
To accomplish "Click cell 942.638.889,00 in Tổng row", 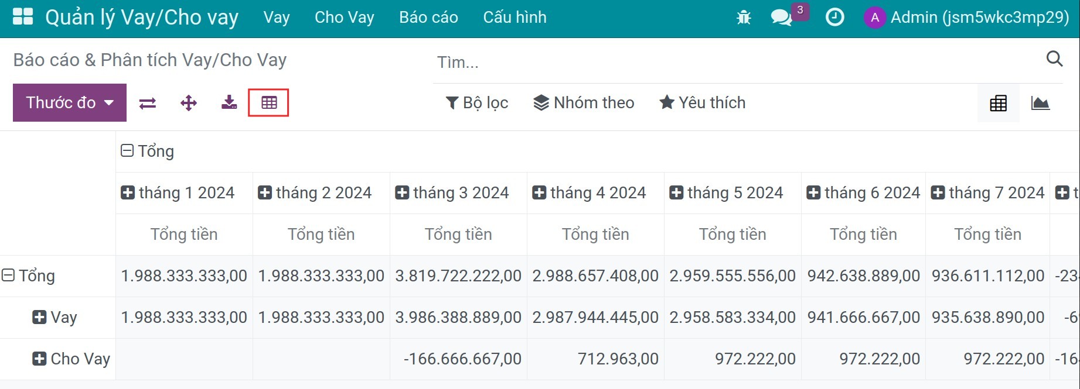I will pyautogui.click(x=863, y=276).
